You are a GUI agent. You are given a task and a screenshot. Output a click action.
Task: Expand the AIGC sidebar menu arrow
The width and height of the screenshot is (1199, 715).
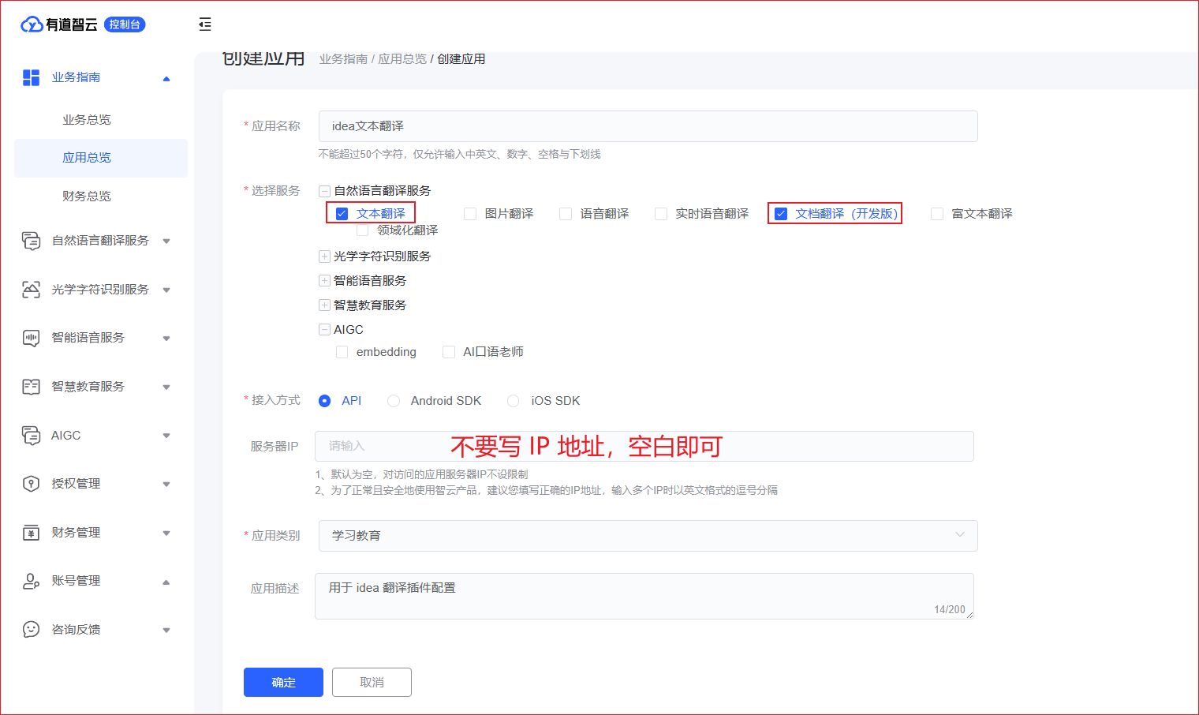166,436
